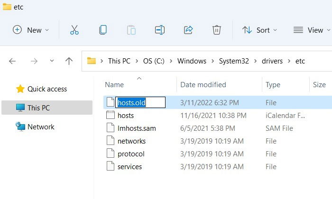
Task: Click the Copy icon in the toolbar
Action: 103,30
